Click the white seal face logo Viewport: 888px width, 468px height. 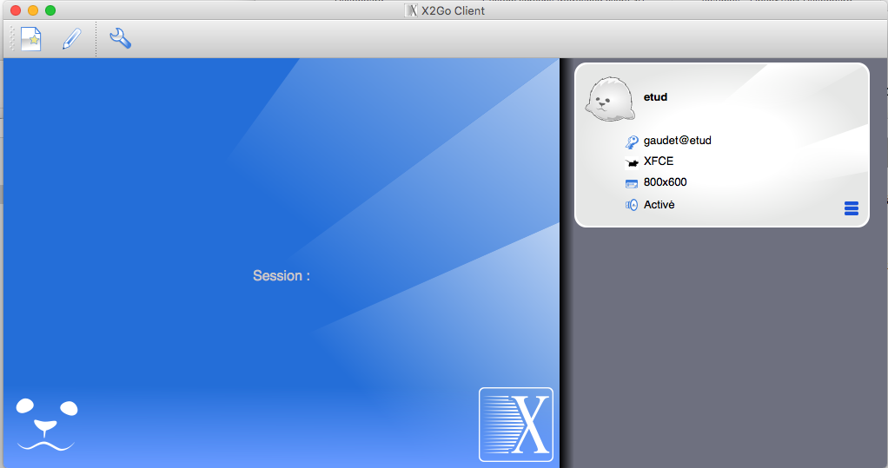click(x=47, y=424)
